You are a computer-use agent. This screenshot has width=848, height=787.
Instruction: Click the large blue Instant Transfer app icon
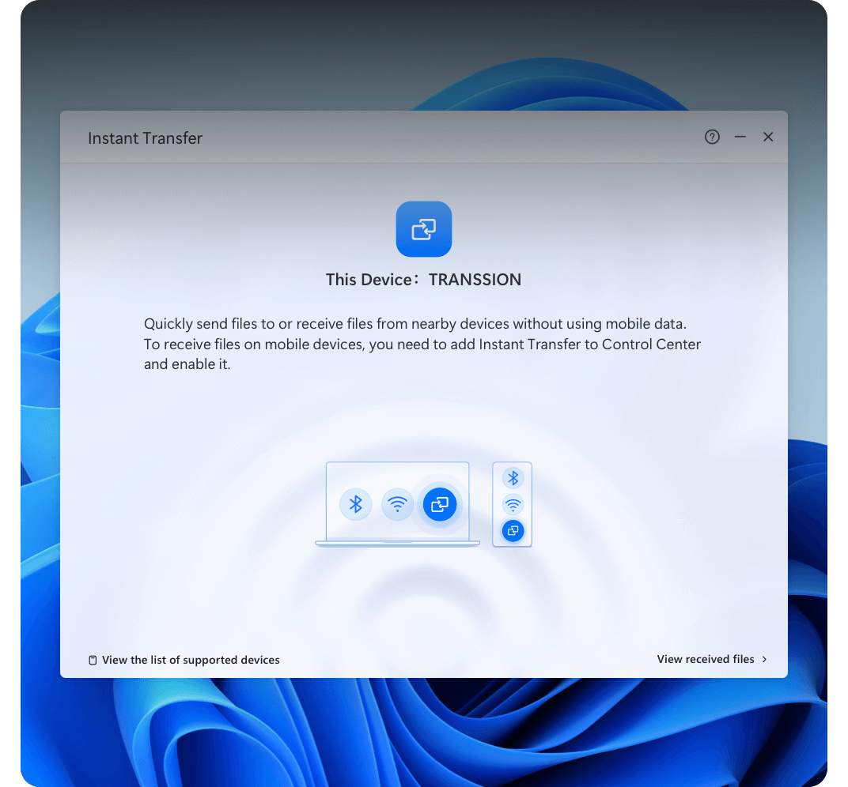coord(424,229)
